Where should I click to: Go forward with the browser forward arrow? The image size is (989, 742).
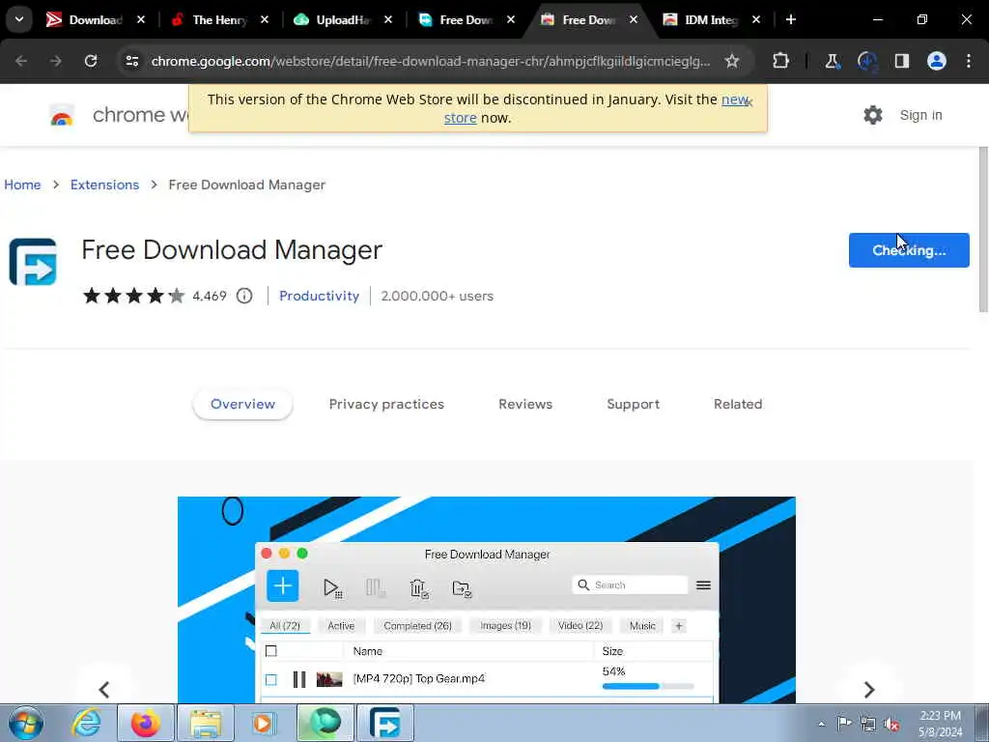pyautogui.click(x=56, y=61)
